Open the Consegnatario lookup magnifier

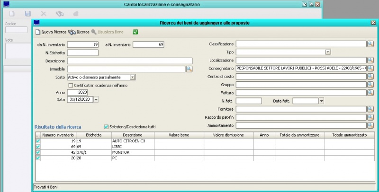click(370, 69)
